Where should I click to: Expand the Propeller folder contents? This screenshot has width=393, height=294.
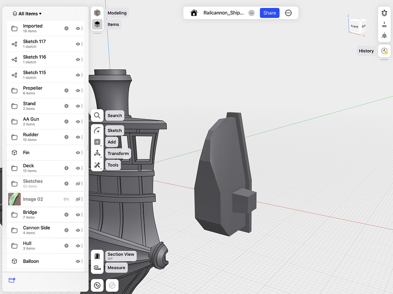tap(67, 90)
